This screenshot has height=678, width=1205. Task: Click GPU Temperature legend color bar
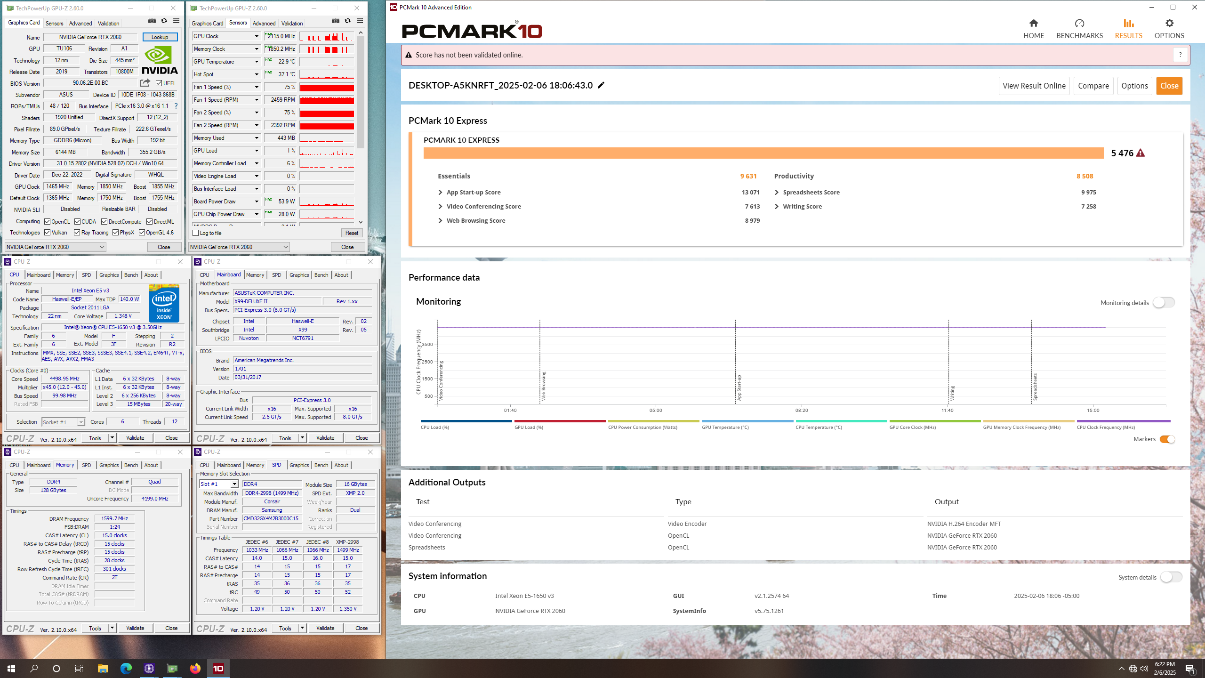(x=747, y=421)
